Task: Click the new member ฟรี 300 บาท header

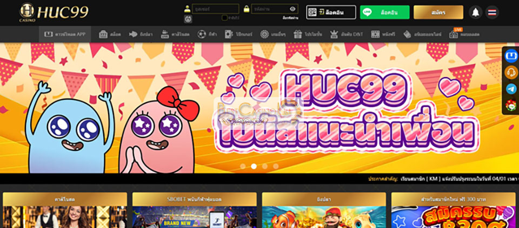Action: [454, 199]
